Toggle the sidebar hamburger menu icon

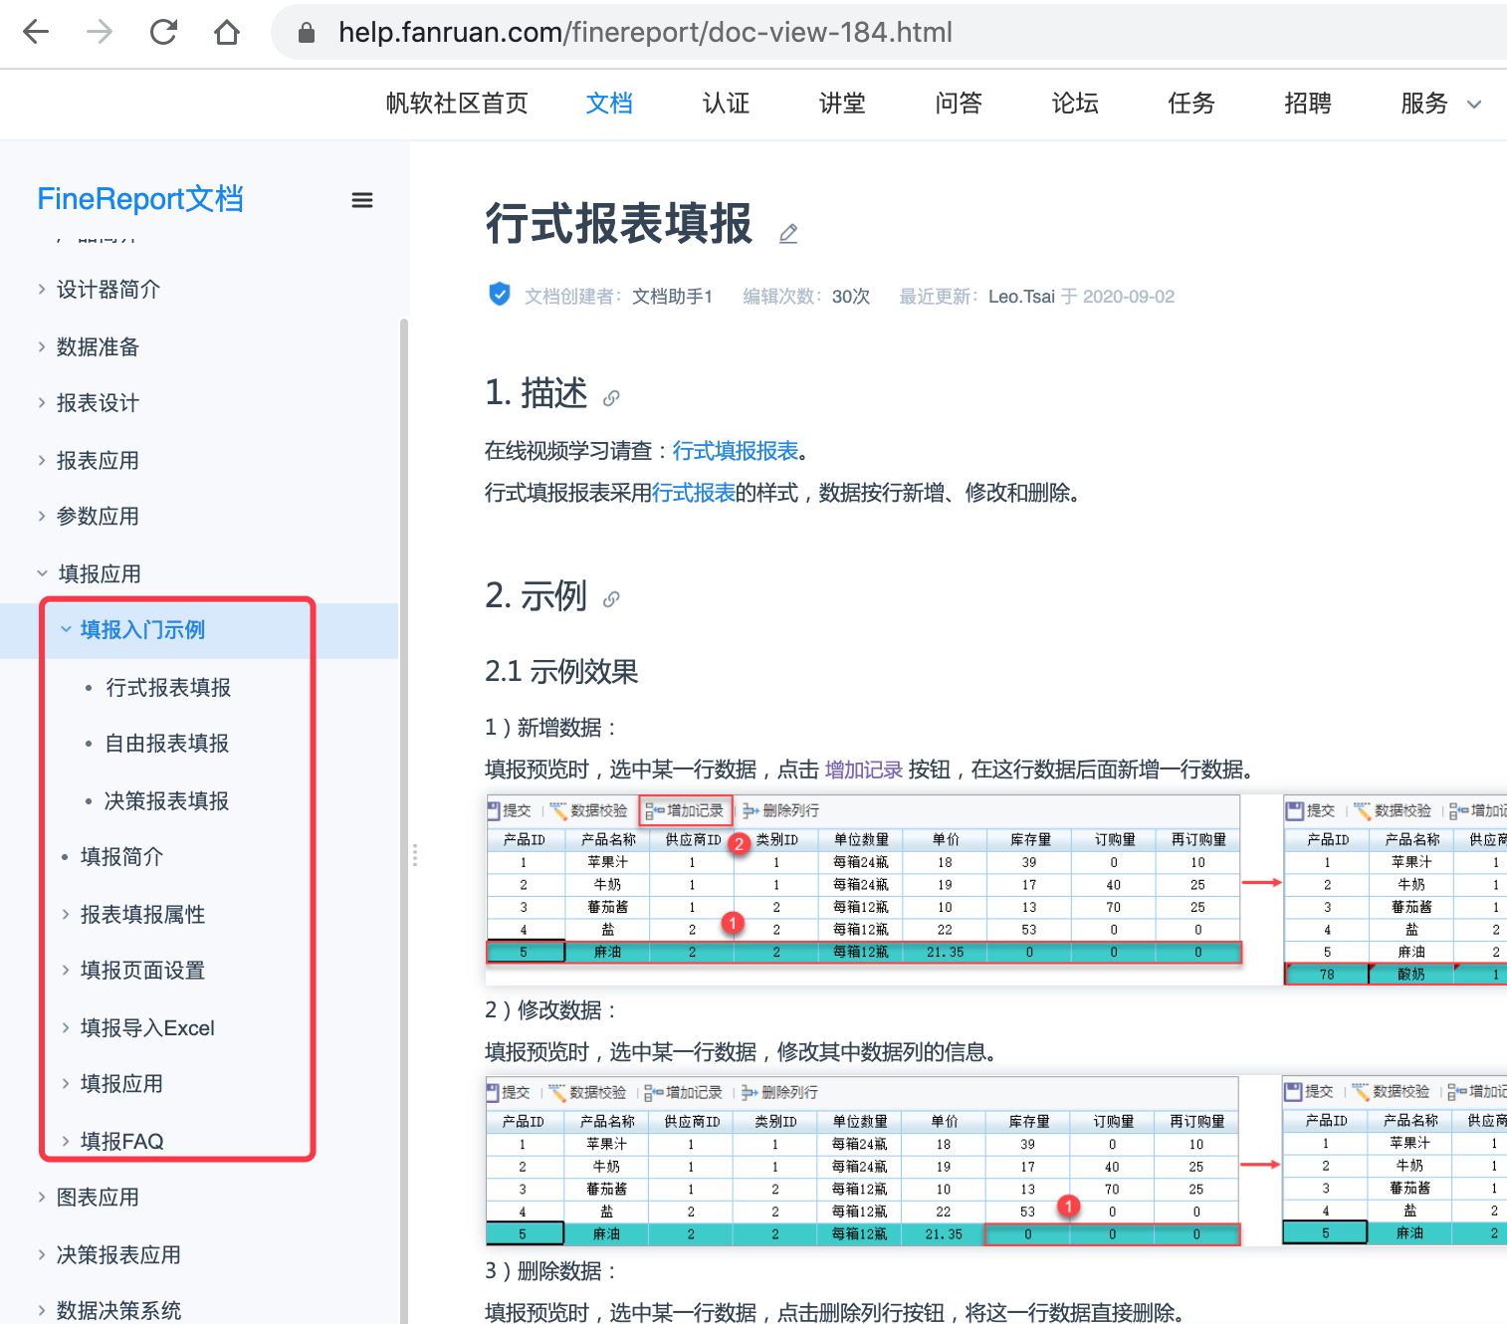tap(362, 200)
